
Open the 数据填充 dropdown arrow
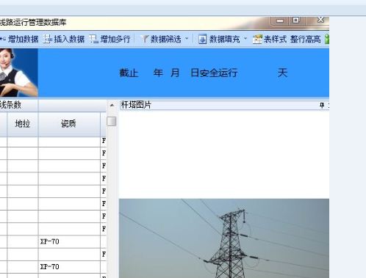point(245,39)
